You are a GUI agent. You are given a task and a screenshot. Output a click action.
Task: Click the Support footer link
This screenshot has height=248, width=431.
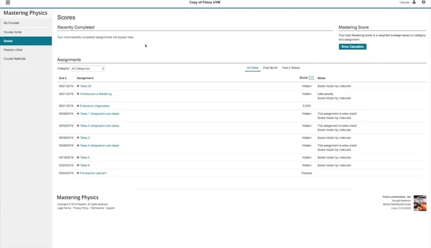110,208
